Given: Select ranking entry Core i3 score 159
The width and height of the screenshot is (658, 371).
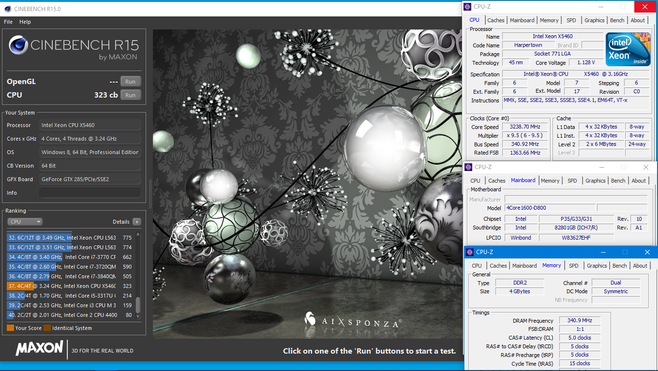Looking at the screenshot, I should point(70,305).
